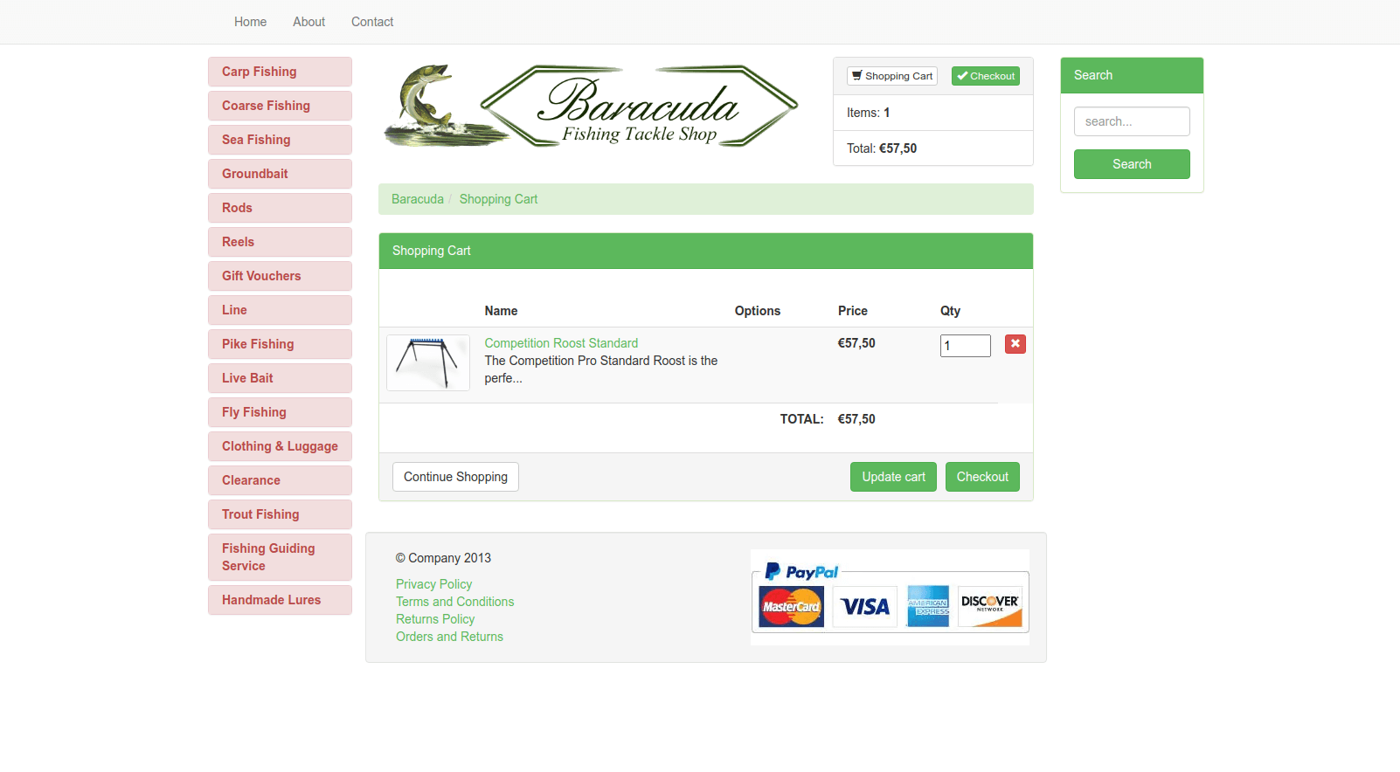Click the '© Company 2013' footer text

(443, 558)
